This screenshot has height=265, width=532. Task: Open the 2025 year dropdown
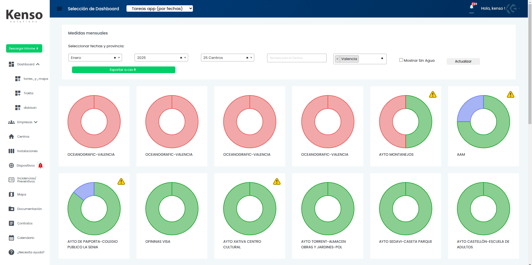161,58
